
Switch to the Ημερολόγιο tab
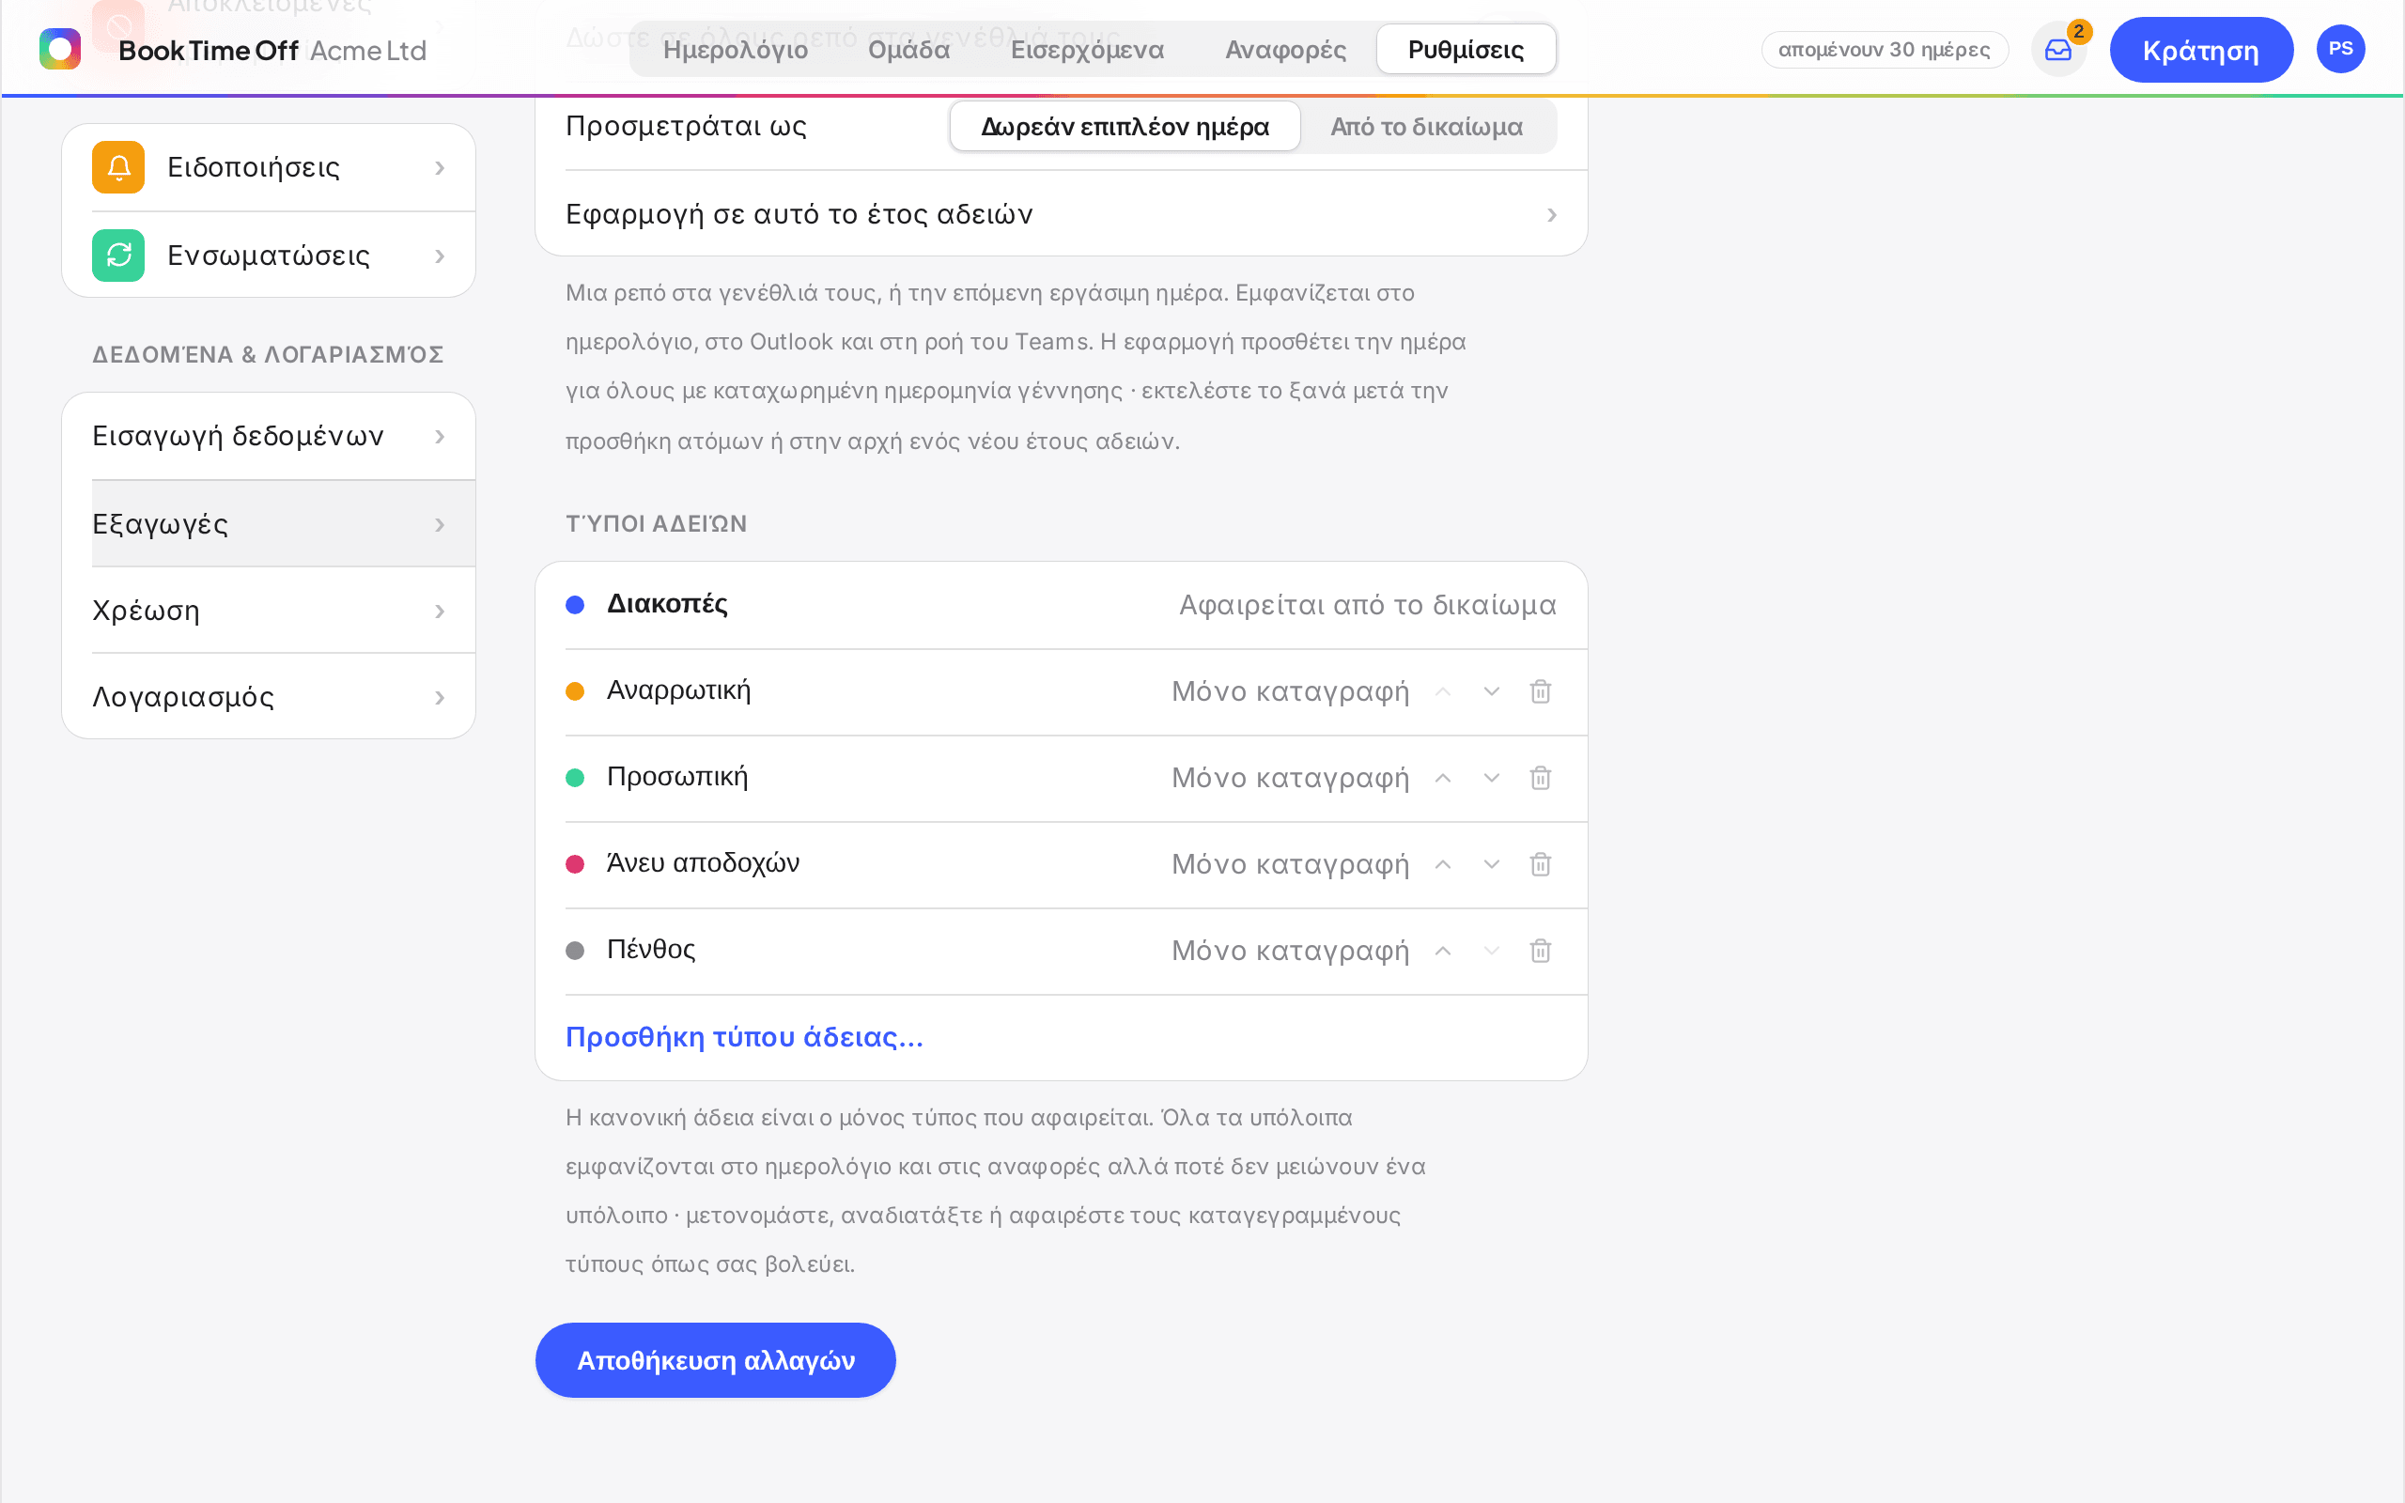736,50
